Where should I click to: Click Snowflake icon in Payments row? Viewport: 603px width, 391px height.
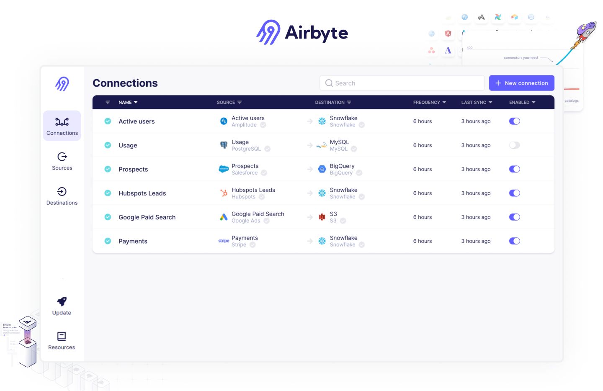[322, 241]
